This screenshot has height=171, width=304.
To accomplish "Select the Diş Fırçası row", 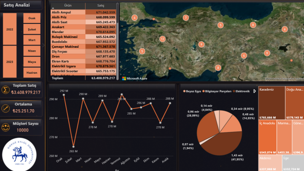I will (x=83, y=52).
